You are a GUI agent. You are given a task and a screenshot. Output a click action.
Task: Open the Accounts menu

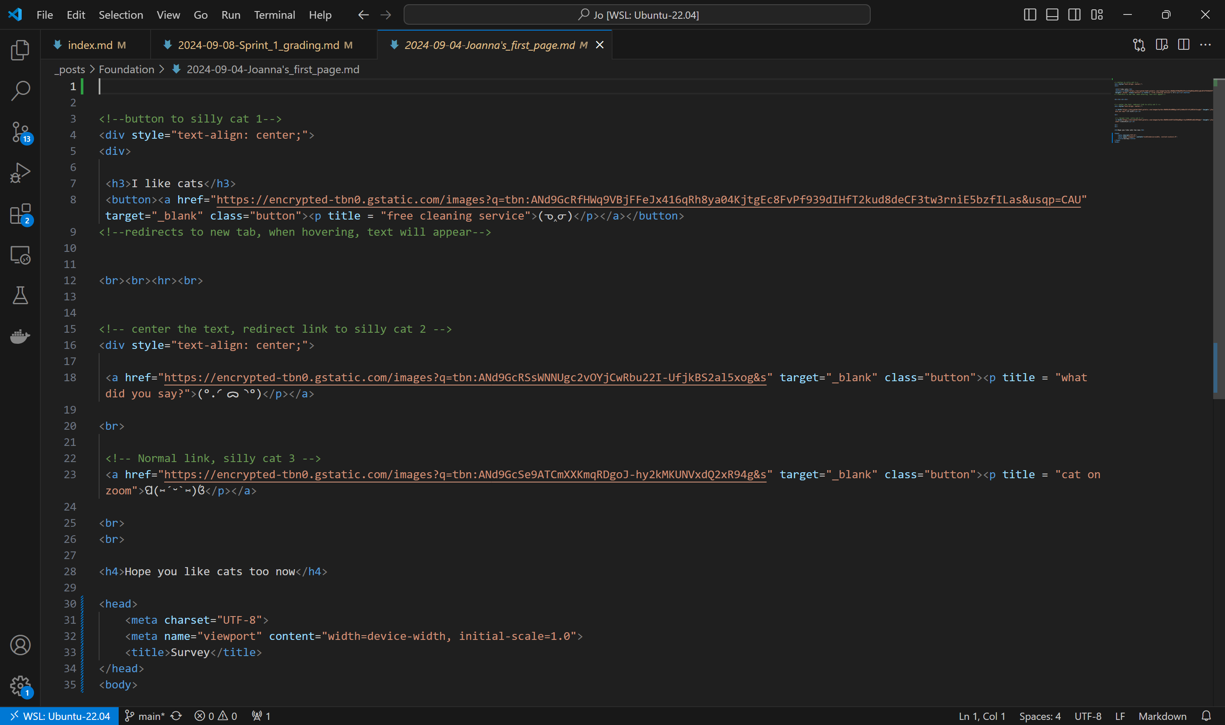[x=20, y=645]
